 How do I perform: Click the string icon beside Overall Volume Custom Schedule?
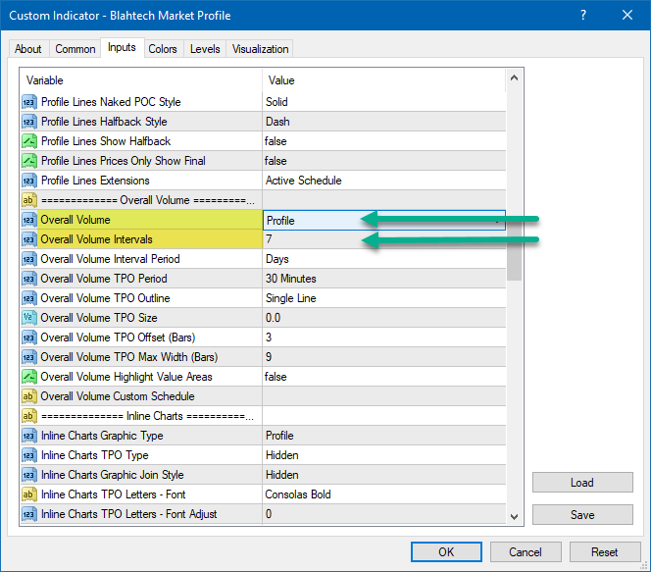28,396
